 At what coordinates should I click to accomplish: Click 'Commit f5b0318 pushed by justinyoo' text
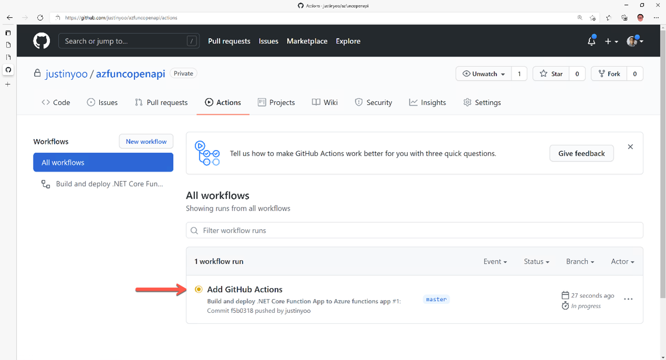coord(259,311)
